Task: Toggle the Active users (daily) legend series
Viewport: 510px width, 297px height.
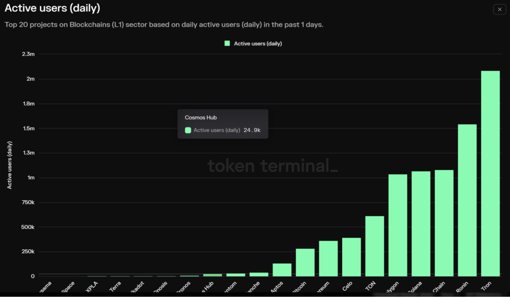Action: pos(257,43)
